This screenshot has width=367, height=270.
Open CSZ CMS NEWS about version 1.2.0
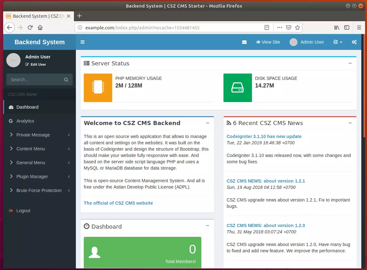coord(266,225)
